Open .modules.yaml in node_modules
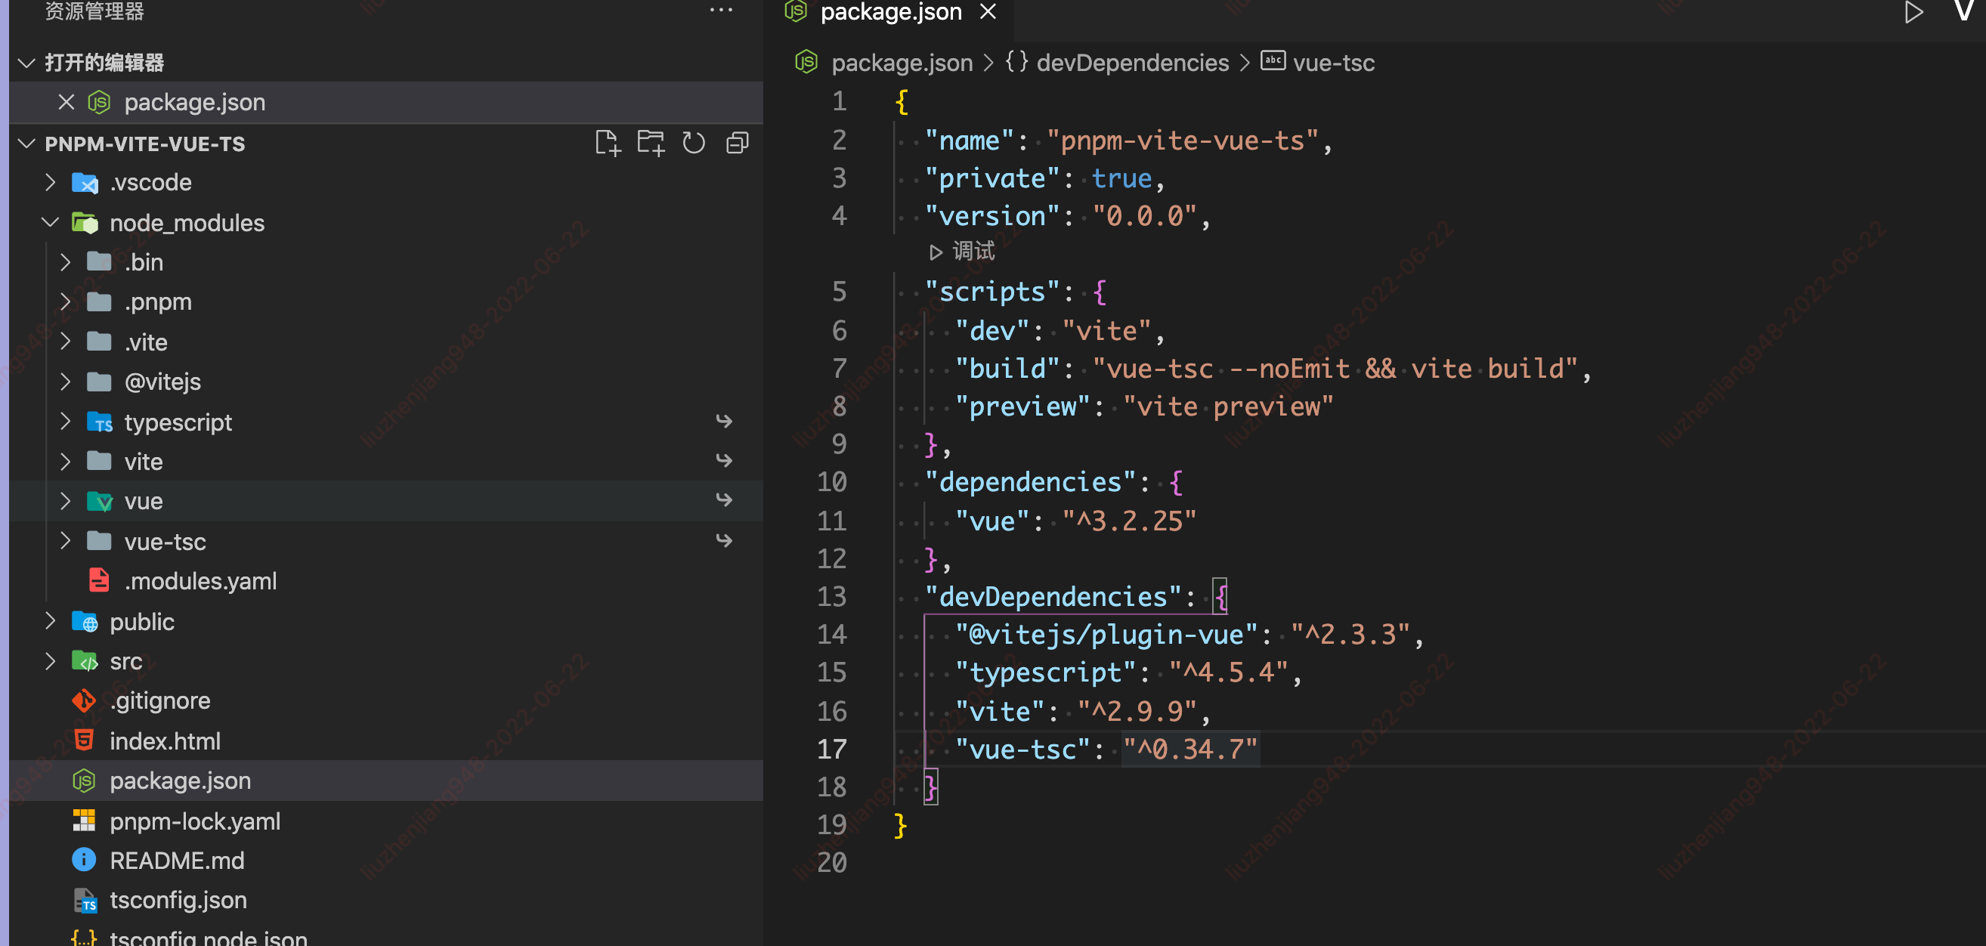 tap(386, 580)
